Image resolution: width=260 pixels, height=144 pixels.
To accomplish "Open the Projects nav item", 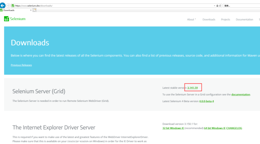I will [x=226, y=20].
